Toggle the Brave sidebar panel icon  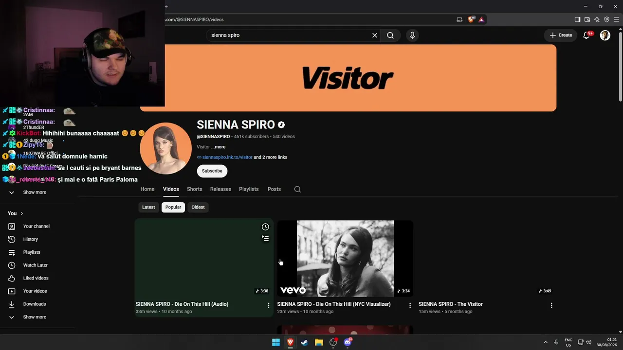click(577, 19)
